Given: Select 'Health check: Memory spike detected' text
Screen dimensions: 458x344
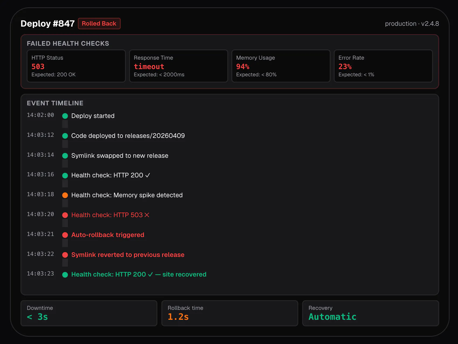Looking at the screenshot, I should (x=127, y=195).
